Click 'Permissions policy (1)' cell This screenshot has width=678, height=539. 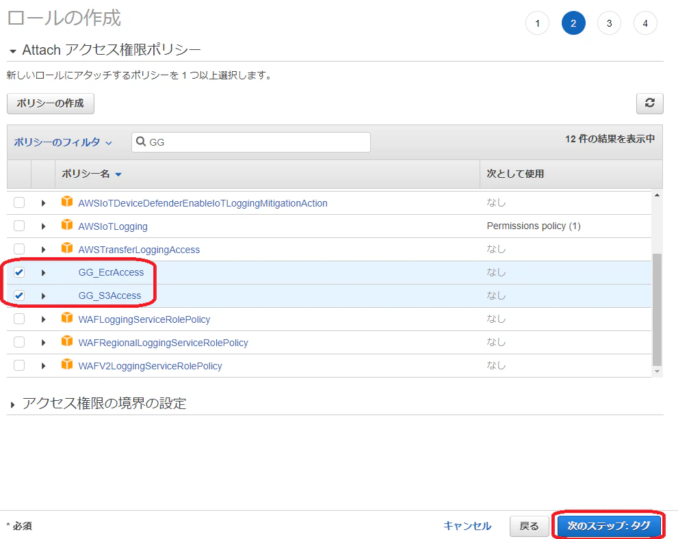tap(534, 226)
